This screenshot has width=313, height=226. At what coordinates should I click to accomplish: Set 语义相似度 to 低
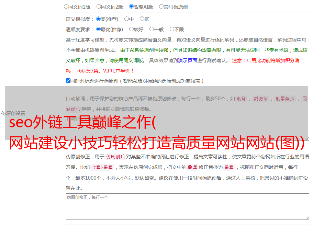pos(142,19)
